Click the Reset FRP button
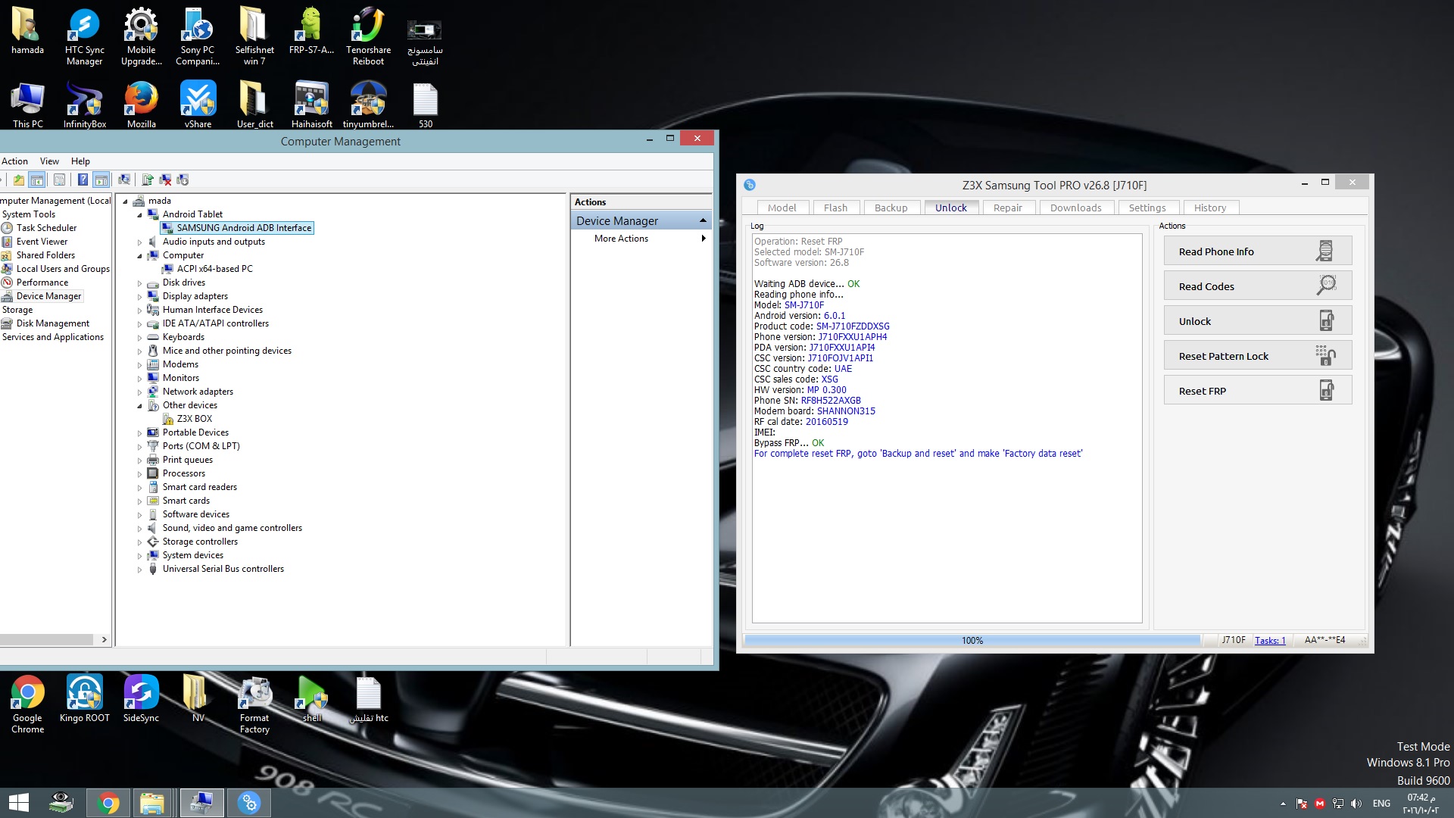Screen dimensions: 1454x818 [1257, 391]
